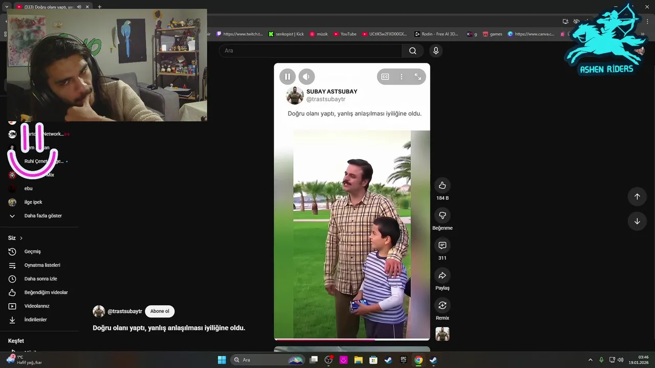655x368 pixels.
Task: Open the Rodin - Free AI 3D bookmark
Action: (x=436, y=34)
